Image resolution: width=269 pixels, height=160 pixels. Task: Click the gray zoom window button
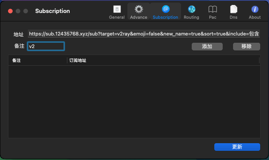click(26, 11)
